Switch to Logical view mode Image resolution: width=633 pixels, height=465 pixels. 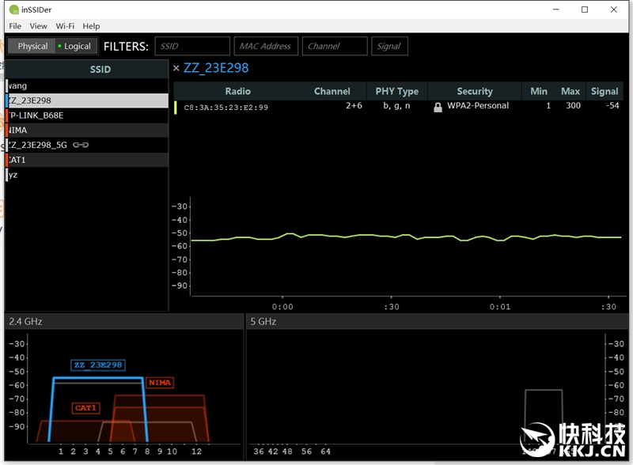[77, 46]
